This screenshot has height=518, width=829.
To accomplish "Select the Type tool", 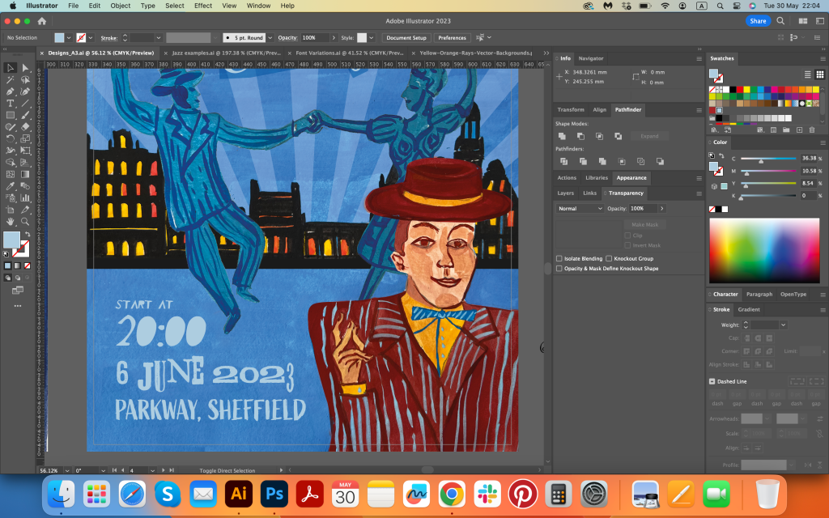I will pos(11,104).
